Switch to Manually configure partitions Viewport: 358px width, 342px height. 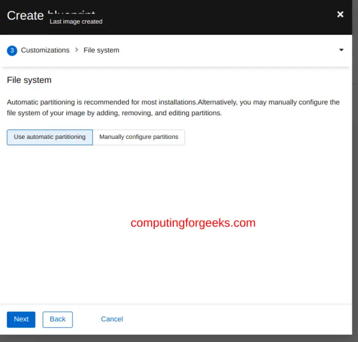tap(138, 137)
